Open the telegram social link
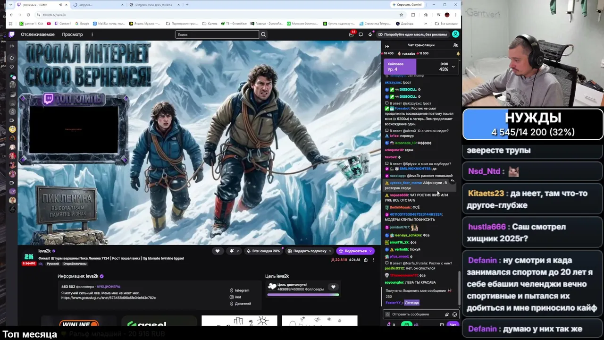 coord(239,290)
